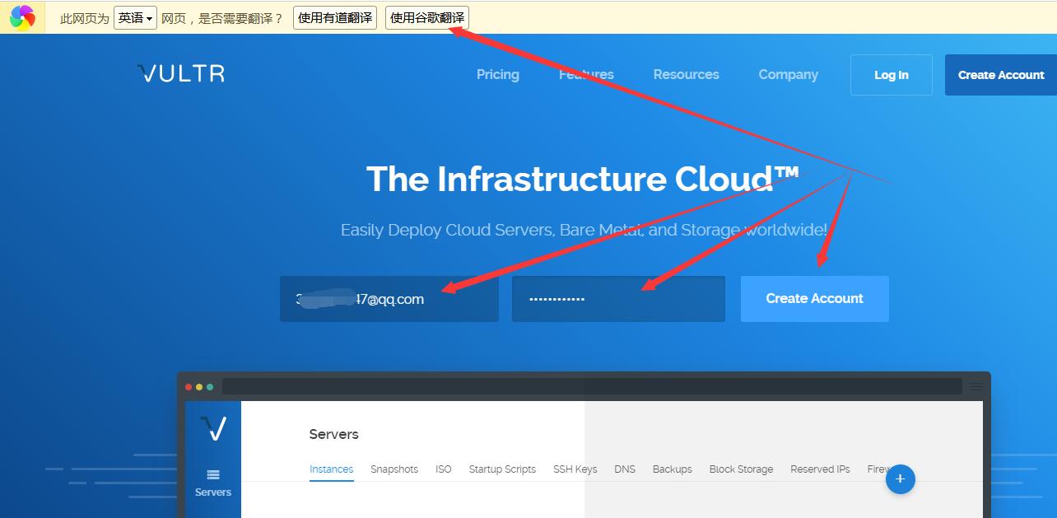Open the Features navigation item

tap(586, 74)
